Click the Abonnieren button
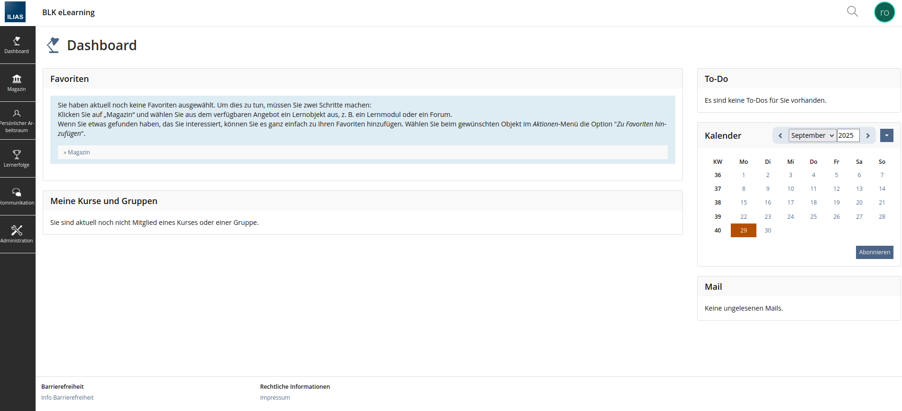Screen dimensions: 902x411 click(x=874, y=252)
